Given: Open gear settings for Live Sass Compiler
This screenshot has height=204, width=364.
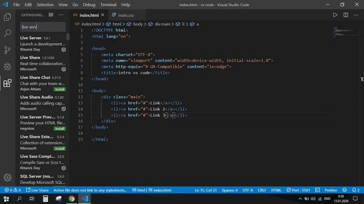Looking at the screenshot, I should [64, 168].
